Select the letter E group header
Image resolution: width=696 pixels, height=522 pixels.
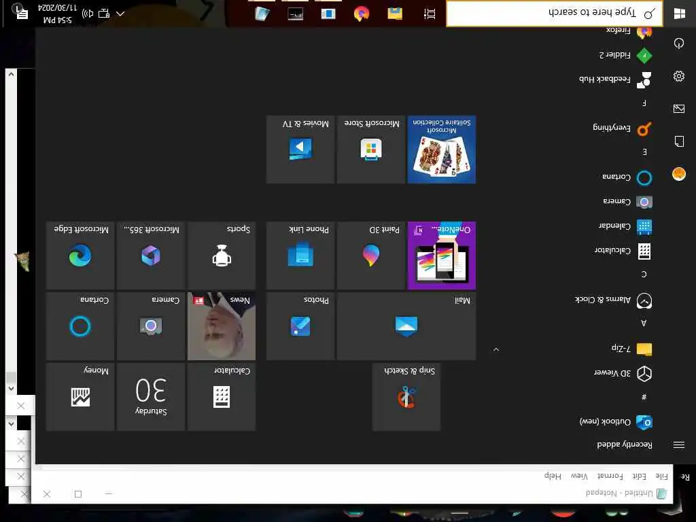[x=644, y=152]
